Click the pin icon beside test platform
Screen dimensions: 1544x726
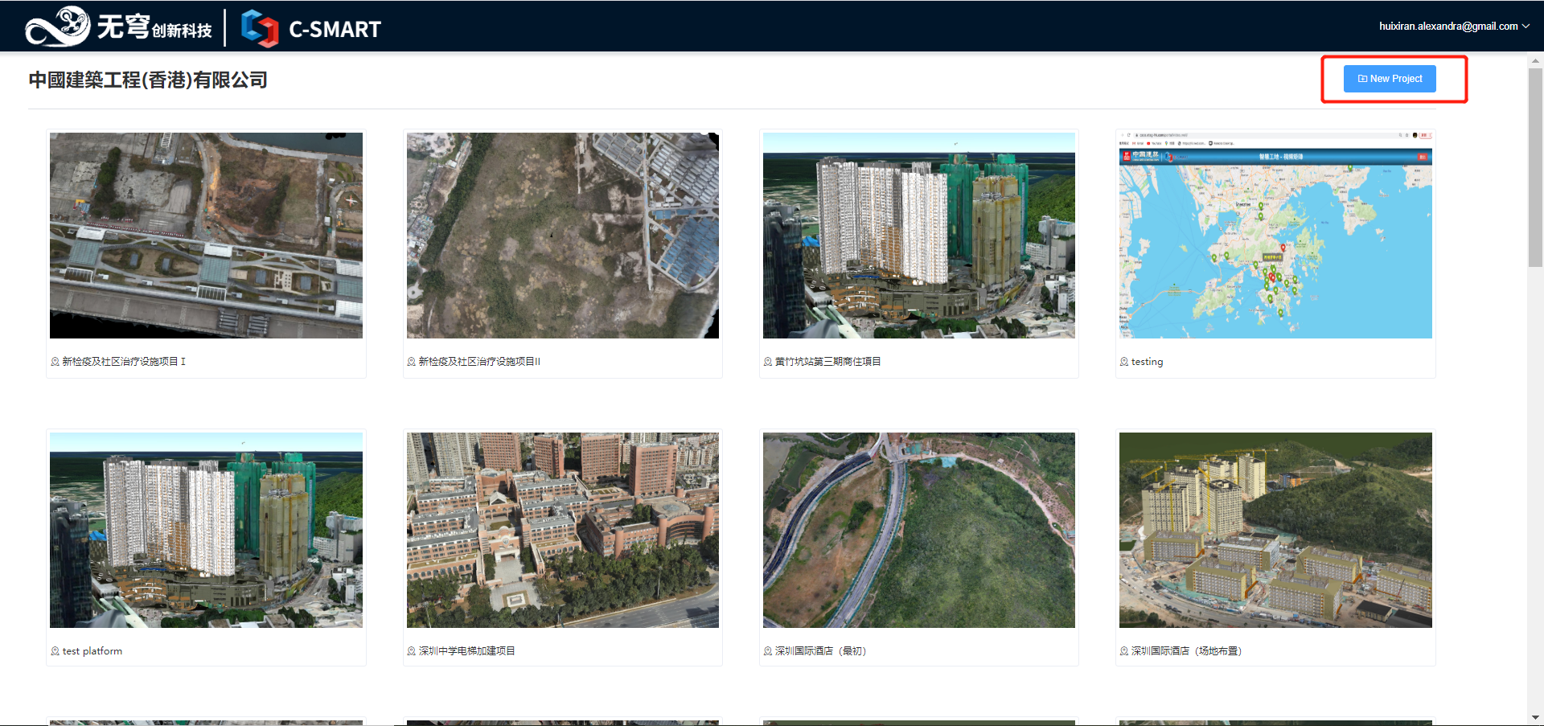click(55, 651)
